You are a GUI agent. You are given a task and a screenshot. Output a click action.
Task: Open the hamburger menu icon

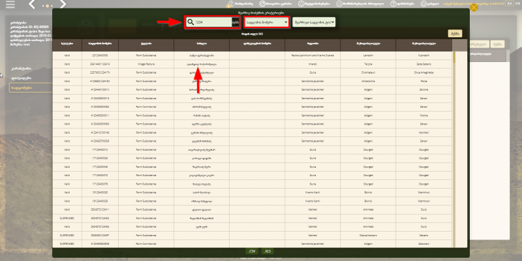point(10,5)
